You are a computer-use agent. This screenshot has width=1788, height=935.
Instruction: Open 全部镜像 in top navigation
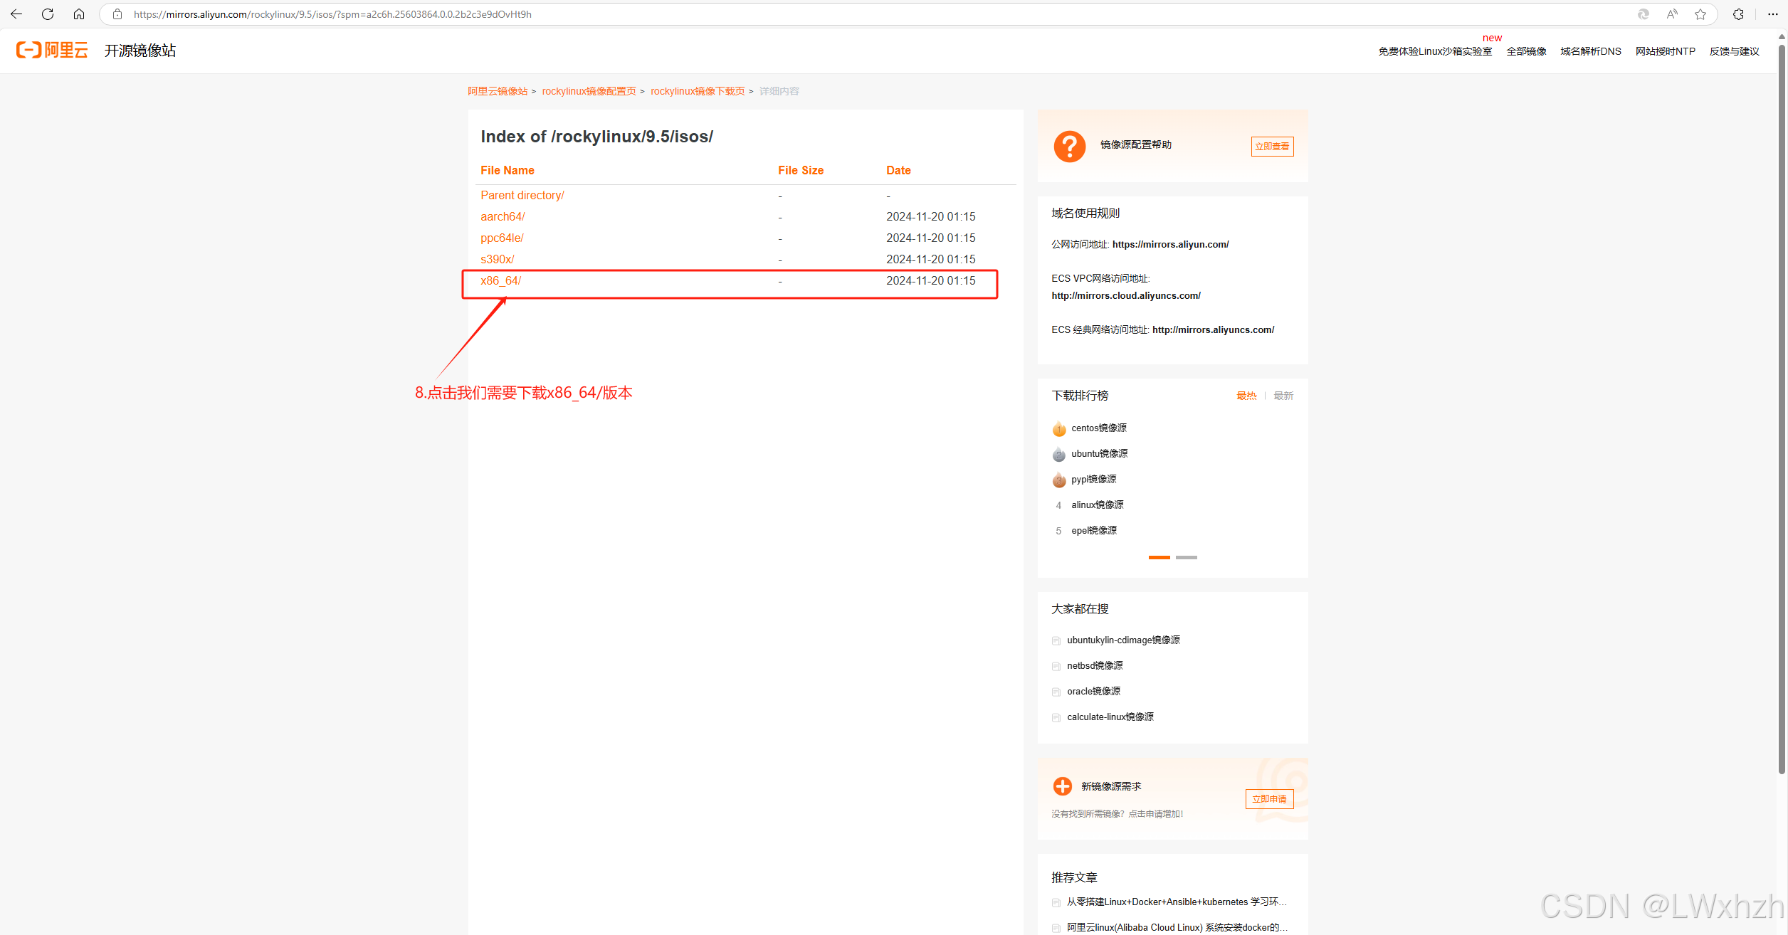(1526, 51)
